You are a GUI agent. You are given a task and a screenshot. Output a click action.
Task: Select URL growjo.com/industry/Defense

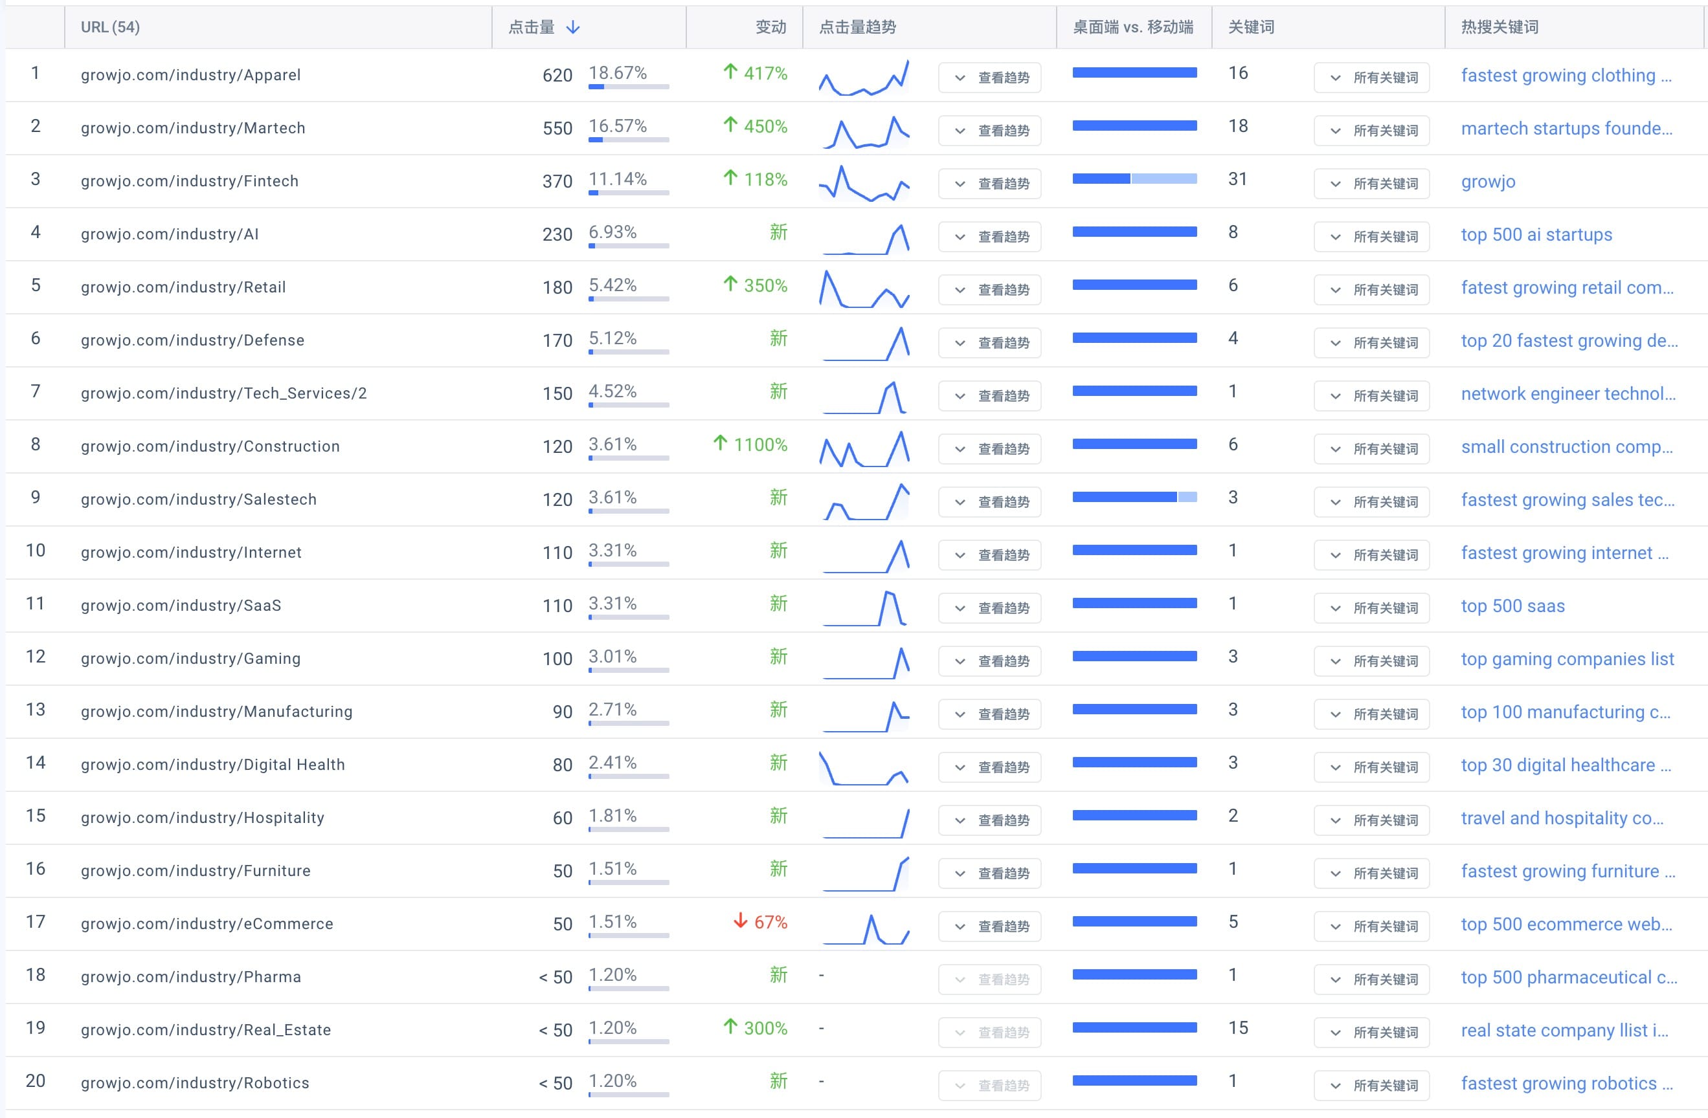(192, 340)
